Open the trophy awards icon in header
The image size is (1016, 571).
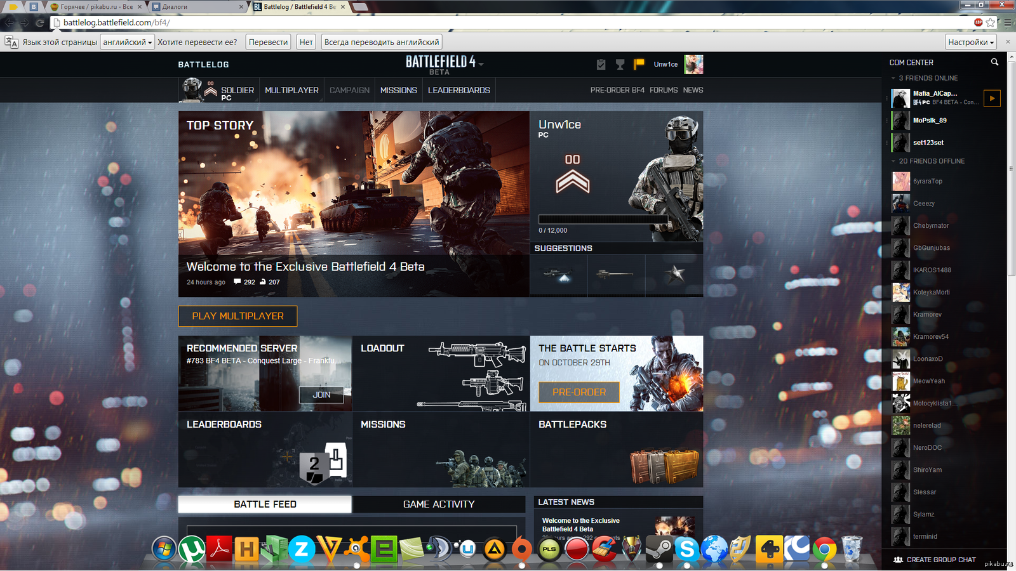pyautogui.click(x=620, y=64)
